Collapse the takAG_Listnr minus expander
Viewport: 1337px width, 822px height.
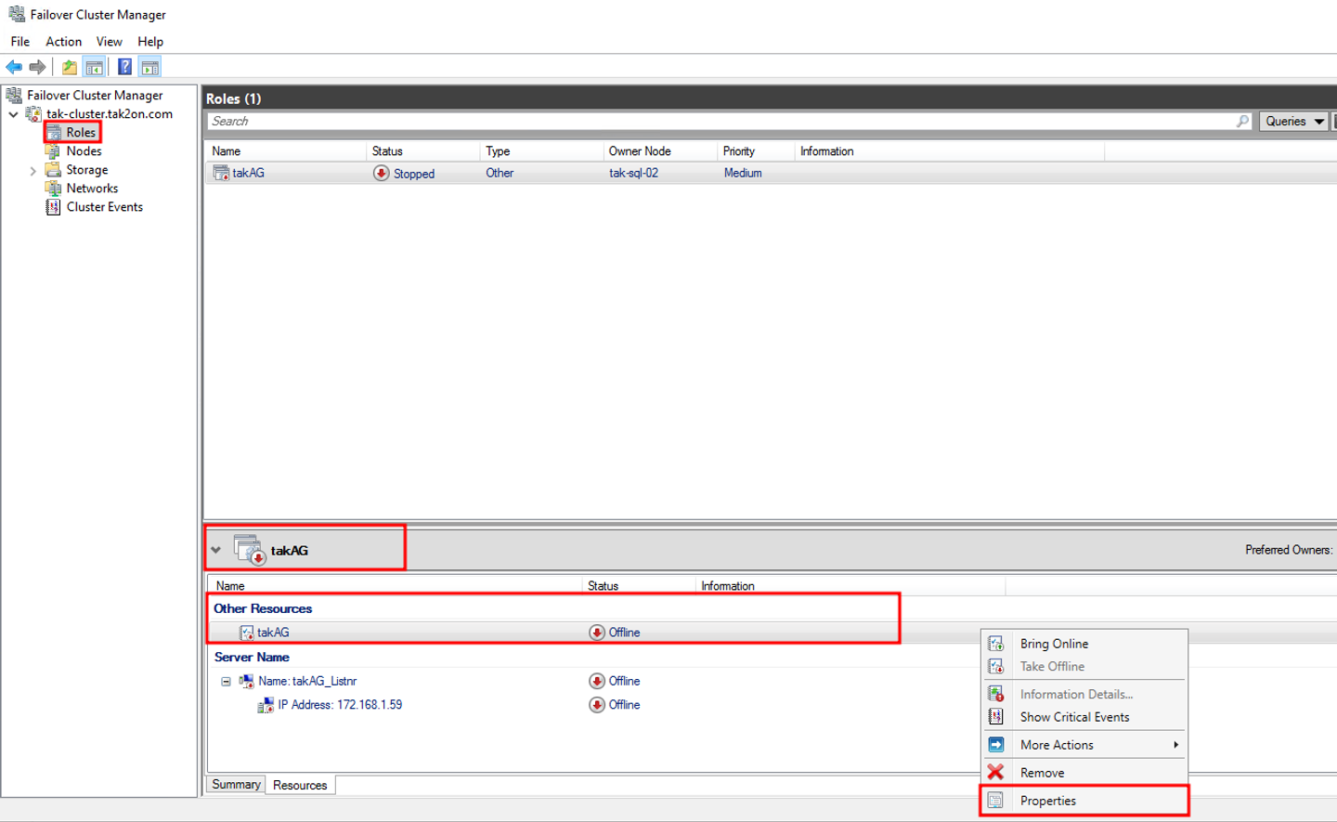226,681
